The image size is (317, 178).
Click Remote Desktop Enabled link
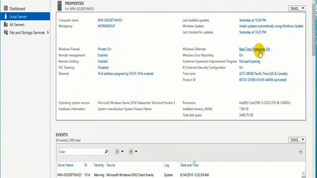103,61
